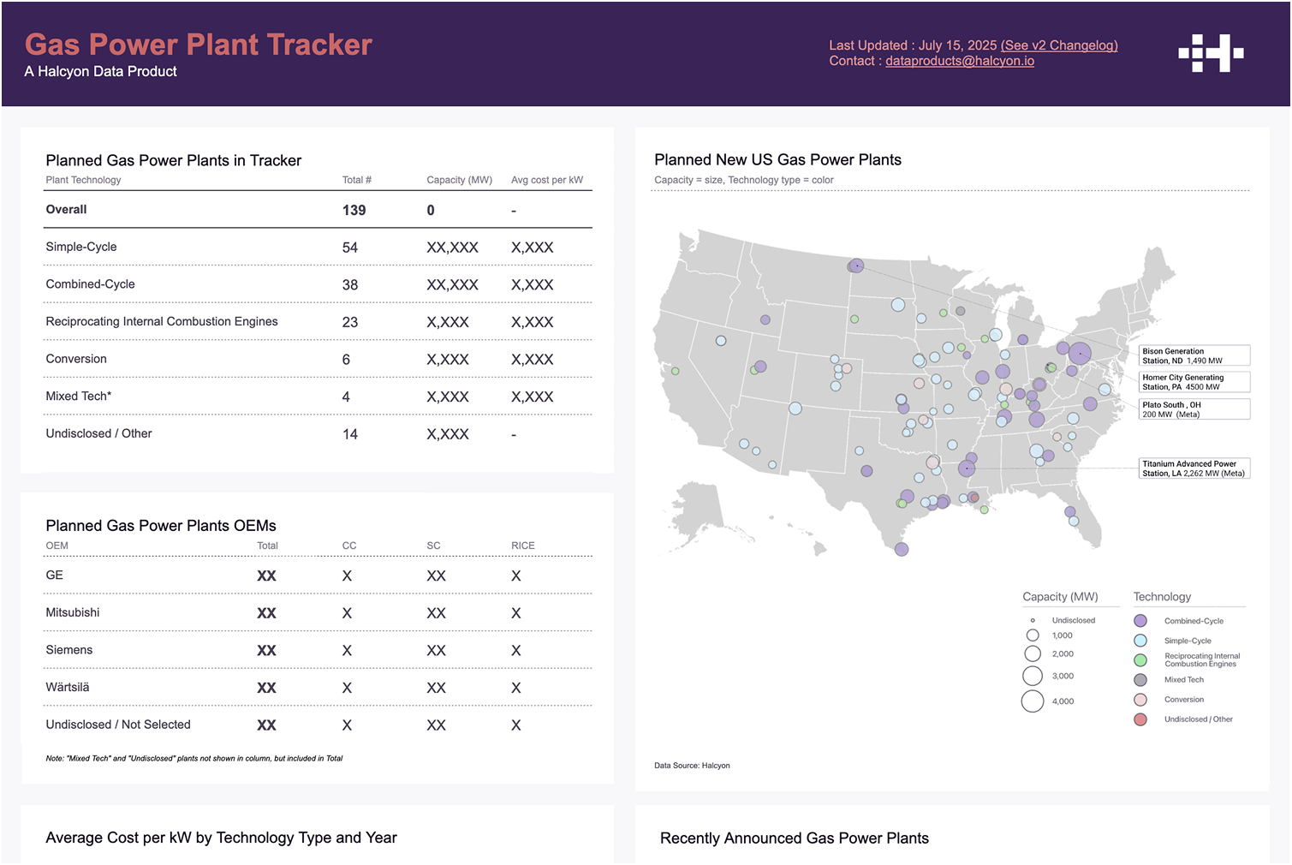
Task: Open the See v2 Changelog link
Action: [x=1059, y=45]
